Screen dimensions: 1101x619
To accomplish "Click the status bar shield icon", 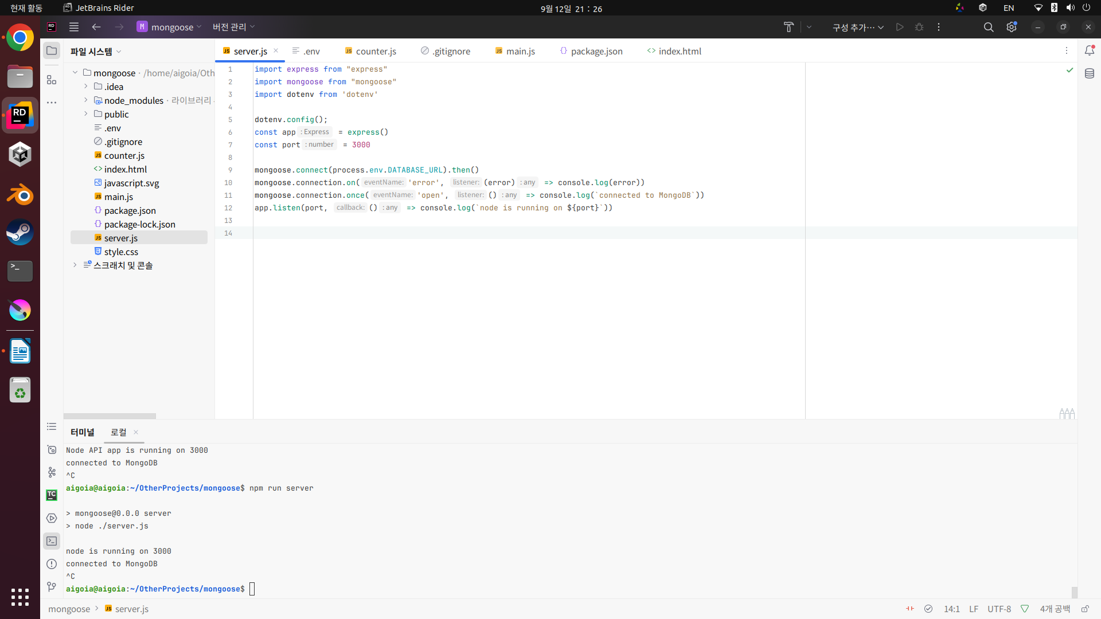I will (1025, 609).
